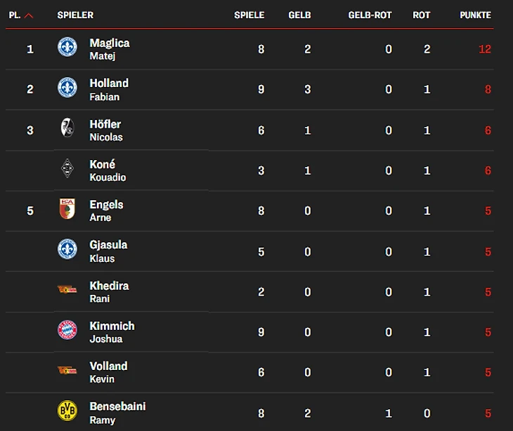Open Matej Maglica's player profile
This screenshot has width=513, height=431.
pos(110,48)
